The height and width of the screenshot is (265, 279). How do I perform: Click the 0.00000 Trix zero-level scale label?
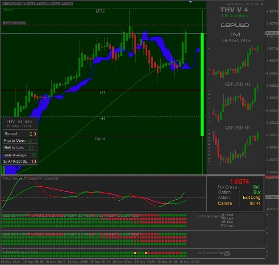click(272, 197)
